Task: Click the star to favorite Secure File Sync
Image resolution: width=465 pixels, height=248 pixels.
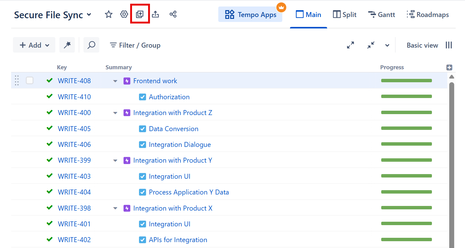Action: pyautogui.click(x=109, y=14)
